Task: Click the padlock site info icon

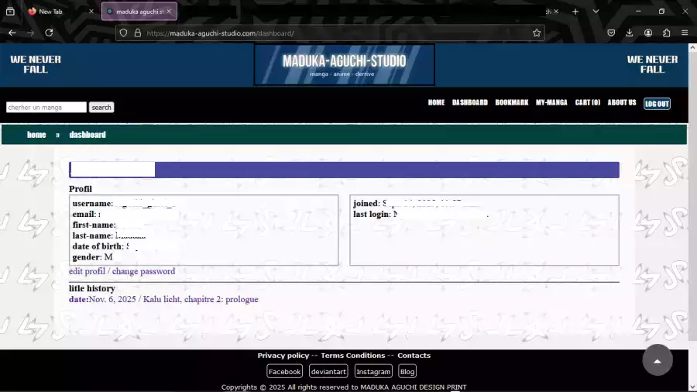Action: (138, 33)
